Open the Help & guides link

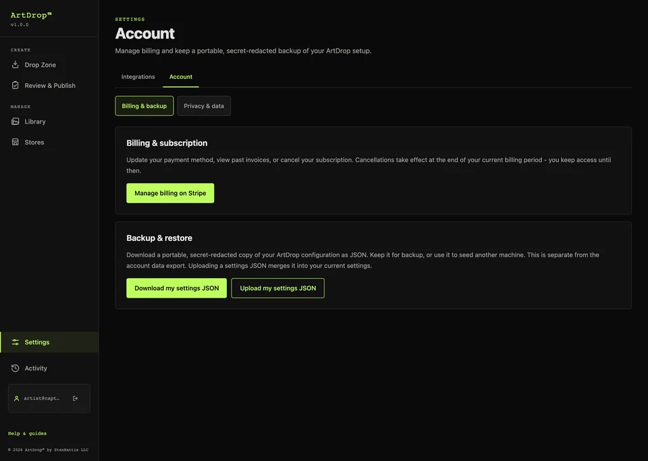[27, 433]
